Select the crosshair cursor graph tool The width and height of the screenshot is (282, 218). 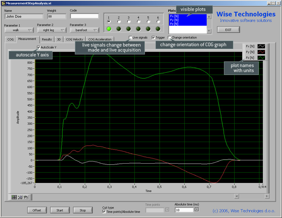pyautogui.click(x=14, y=197)
